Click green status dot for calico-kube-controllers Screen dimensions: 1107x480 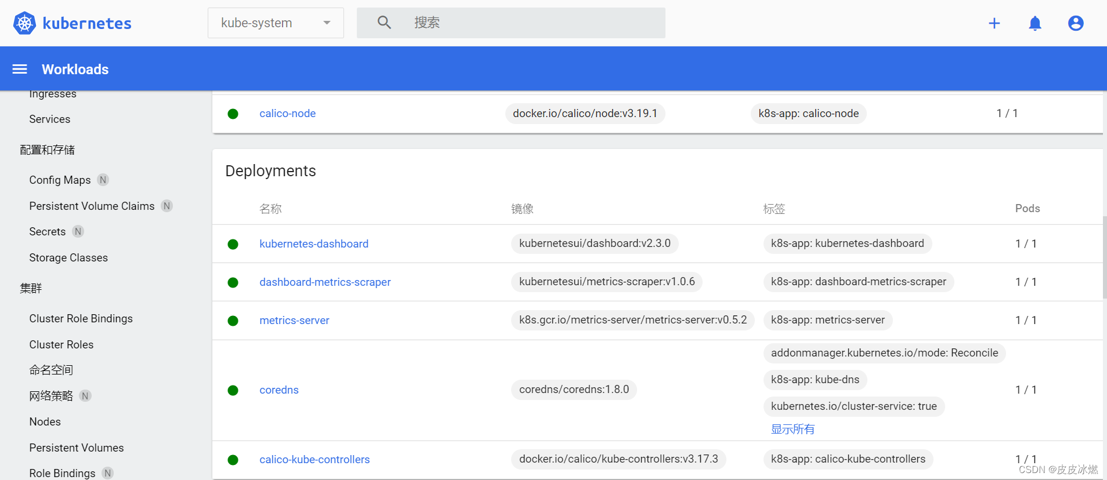pos(233,460)
